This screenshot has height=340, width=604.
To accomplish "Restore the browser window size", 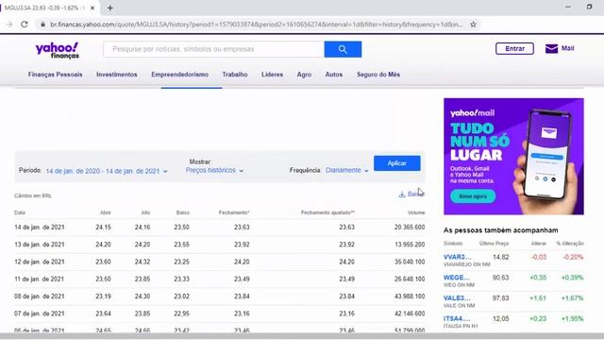I will pyautogui.click(x=589, y=7).
